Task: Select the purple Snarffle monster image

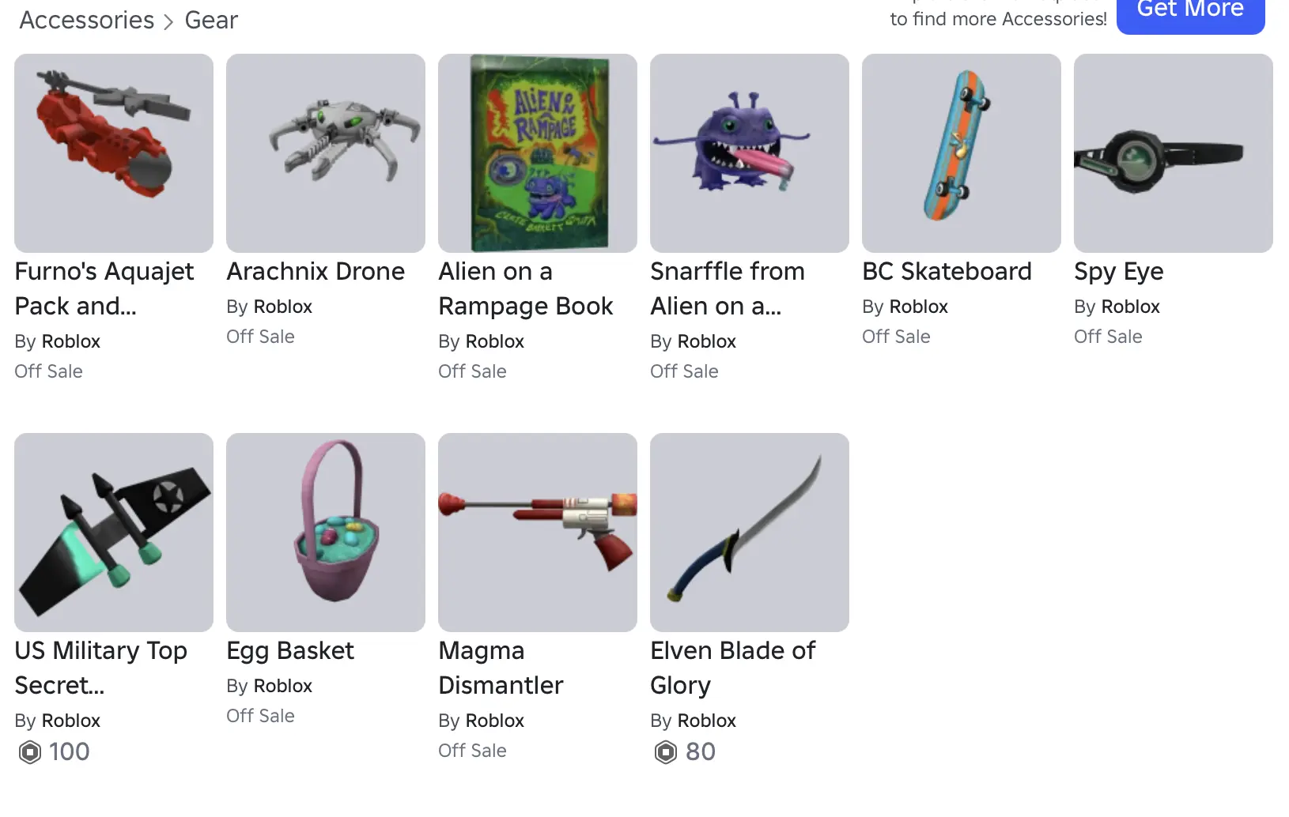Action: click(x=750, y=153)
